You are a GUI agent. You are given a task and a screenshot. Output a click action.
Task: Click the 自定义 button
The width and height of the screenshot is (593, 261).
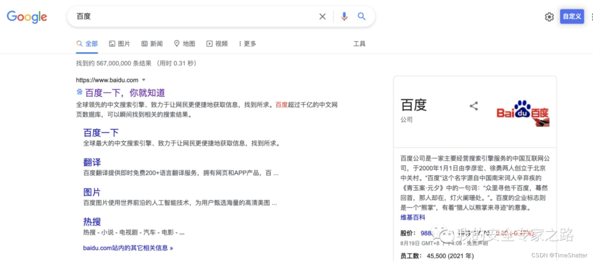(572, 16)
